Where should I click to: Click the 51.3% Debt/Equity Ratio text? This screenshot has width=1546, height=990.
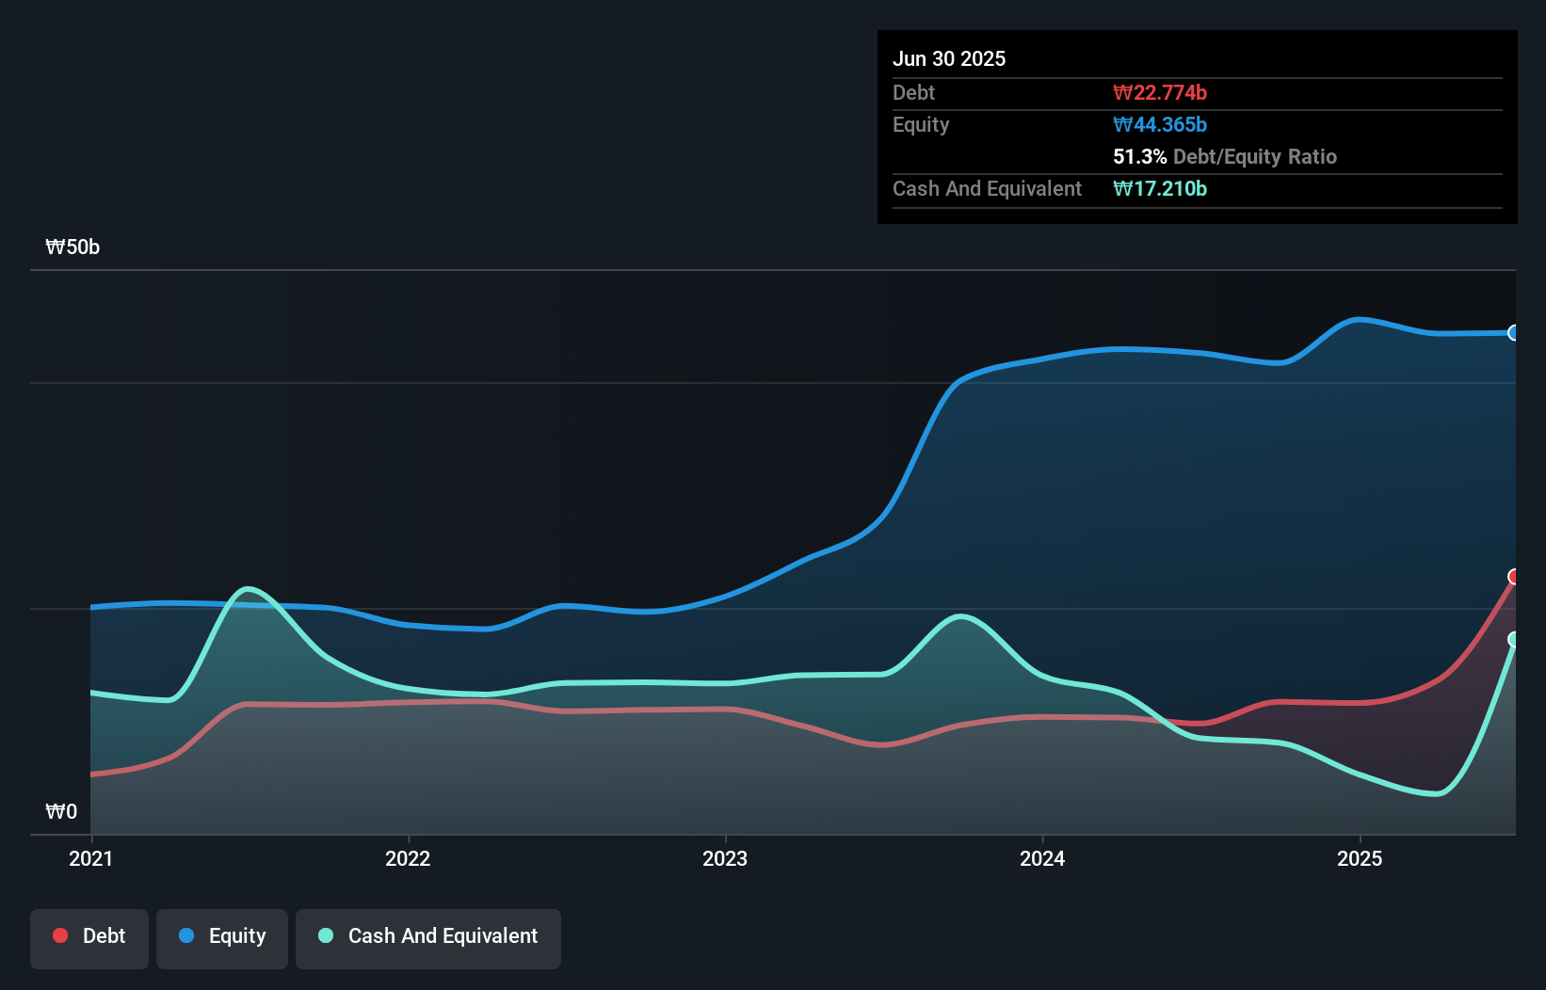(x=1225, y=157)
